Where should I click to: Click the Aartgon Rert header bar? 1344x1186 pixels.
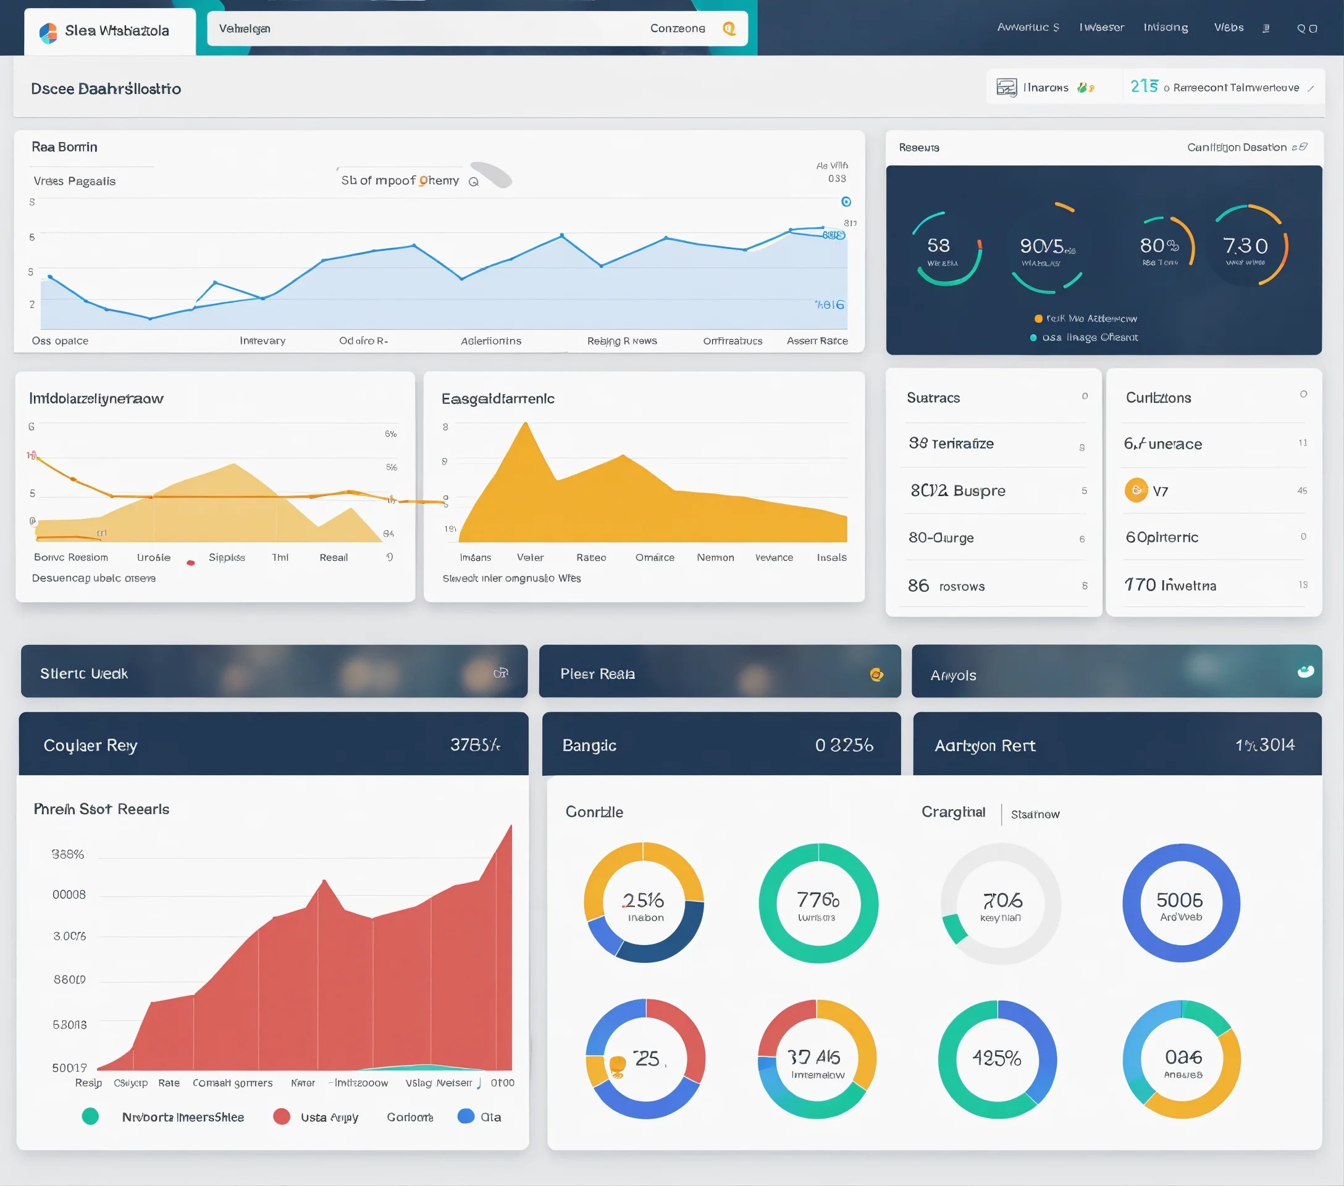point(1117,744)
